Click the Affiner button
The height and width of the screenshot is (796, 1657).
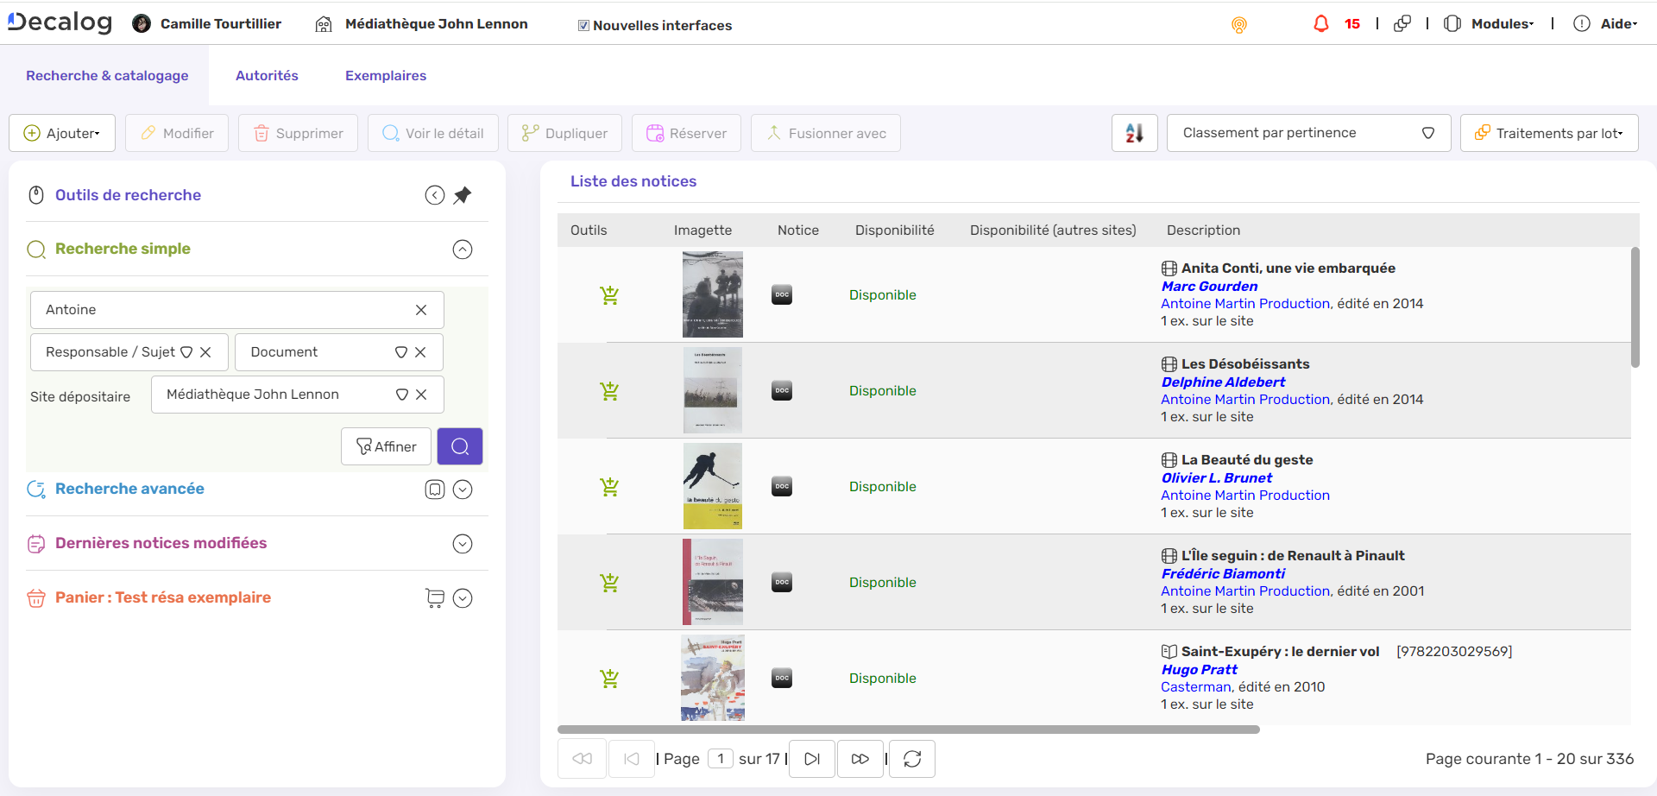coord(386,446)
